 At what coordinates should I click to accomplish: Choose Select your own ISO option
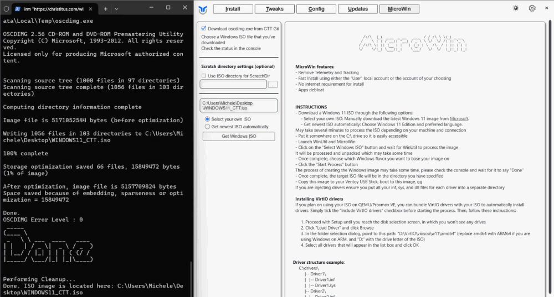[x=207, y=119]
